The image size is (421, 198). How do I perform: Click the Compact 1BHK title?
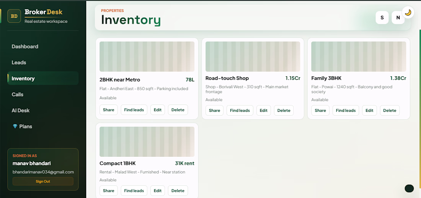pos(117,163)
